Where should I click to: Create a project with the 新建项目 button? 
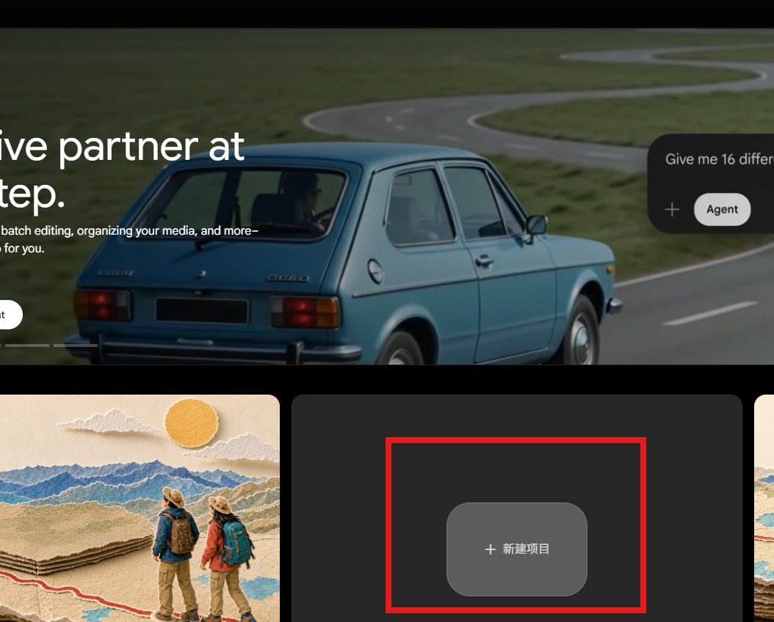(x=517, y=549)
